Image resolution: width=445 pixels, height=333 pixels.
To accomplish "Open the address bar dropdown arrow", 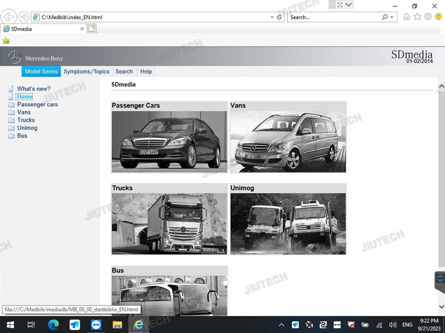I will pos(272,17).
